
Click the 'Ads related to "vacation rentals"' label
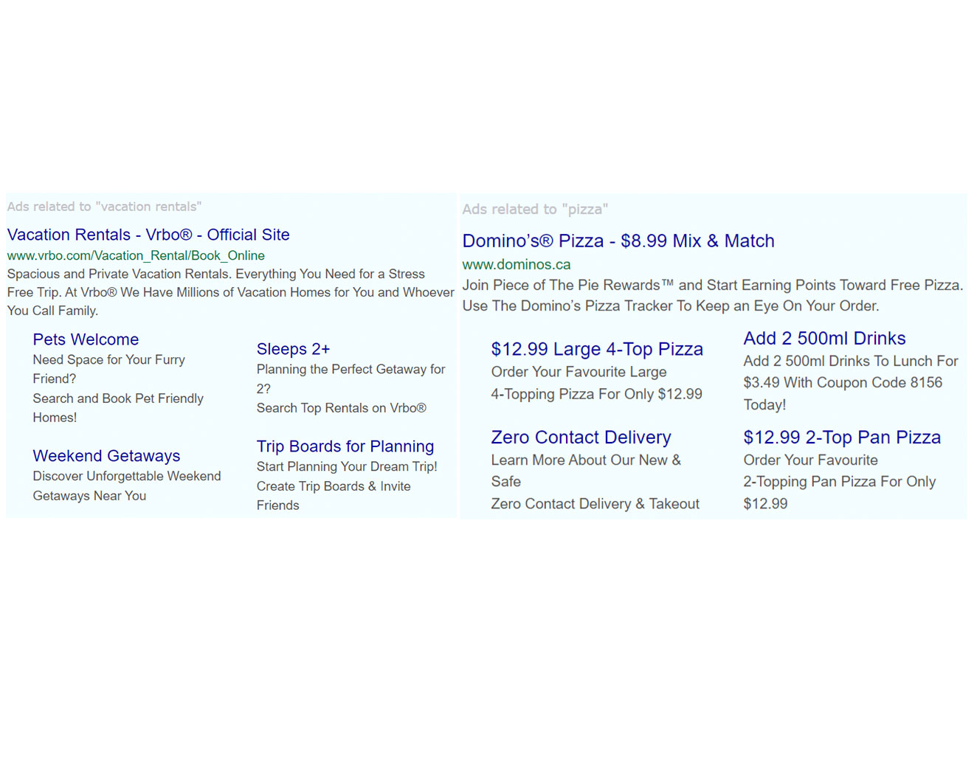(x=104, y=207)
